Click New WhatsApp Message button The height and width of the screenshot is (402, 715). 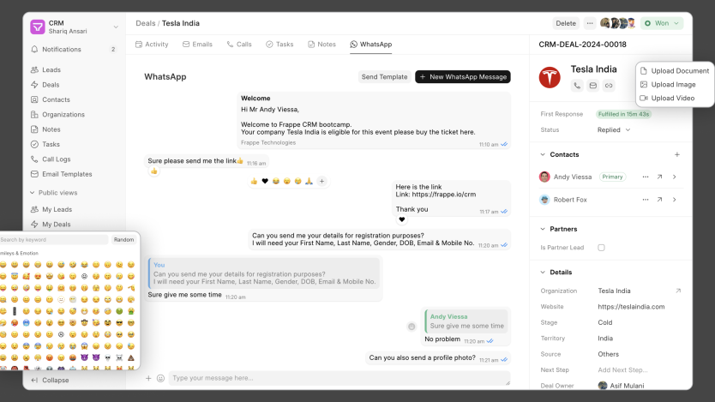point(463,77)
